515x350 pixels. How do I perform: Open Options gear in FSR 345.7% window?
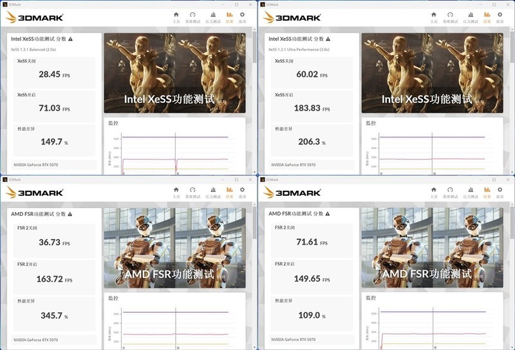[x=242, y=189]
